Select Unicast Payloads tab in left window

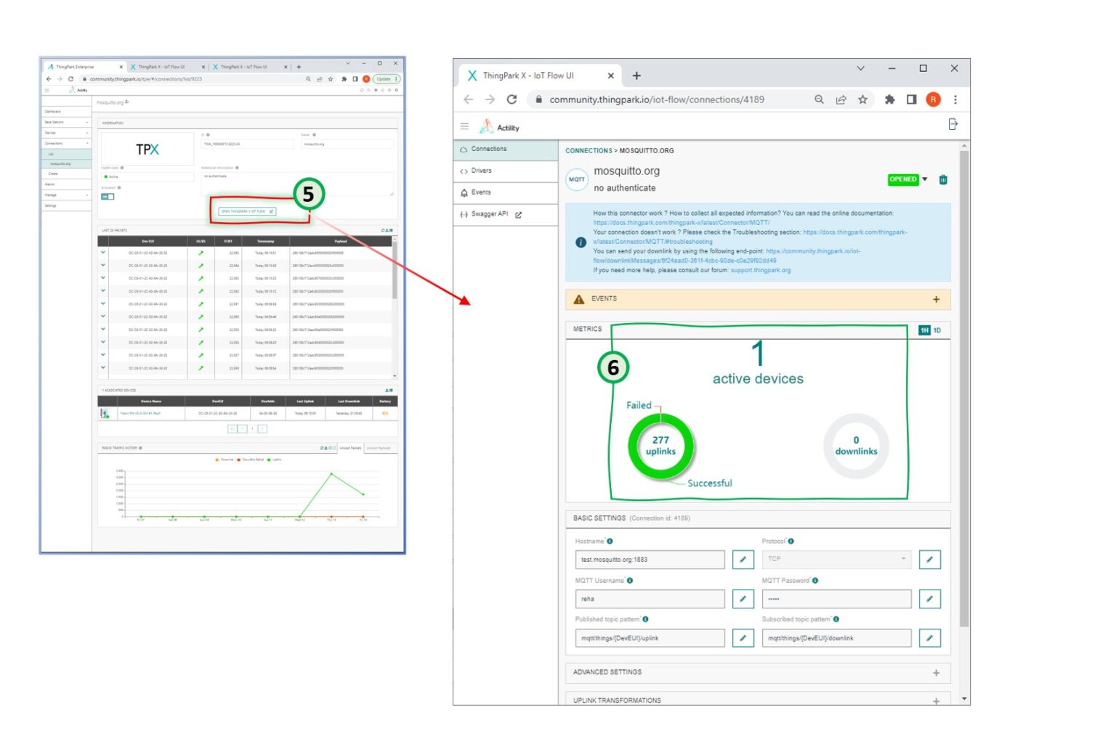[x=379, y=448]
